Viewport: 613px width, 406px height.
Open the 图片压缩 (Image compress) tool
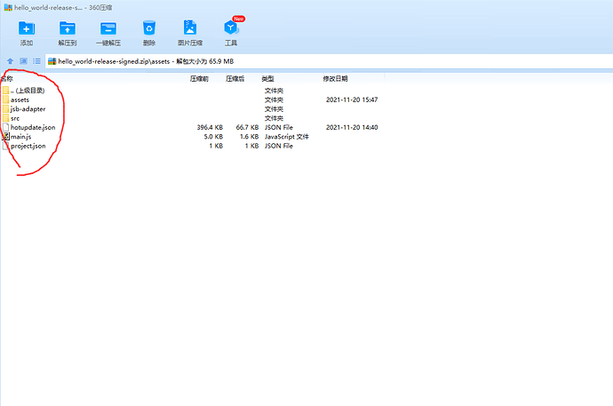tap(190, 28)
